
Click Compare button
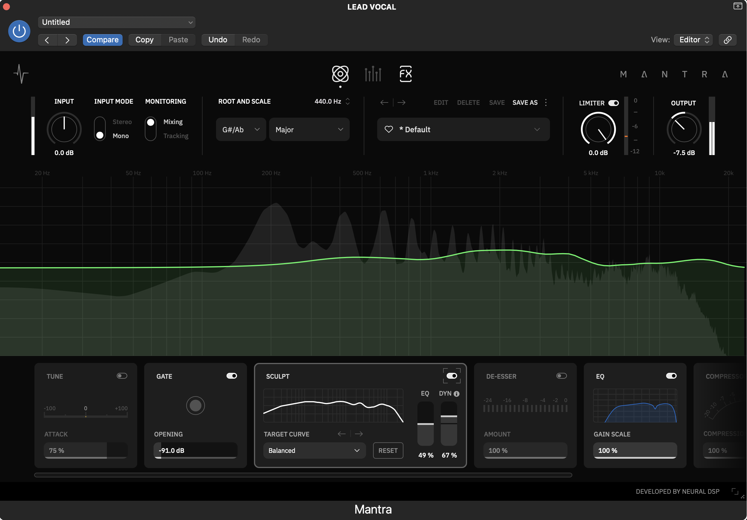[x=102, y=40]
